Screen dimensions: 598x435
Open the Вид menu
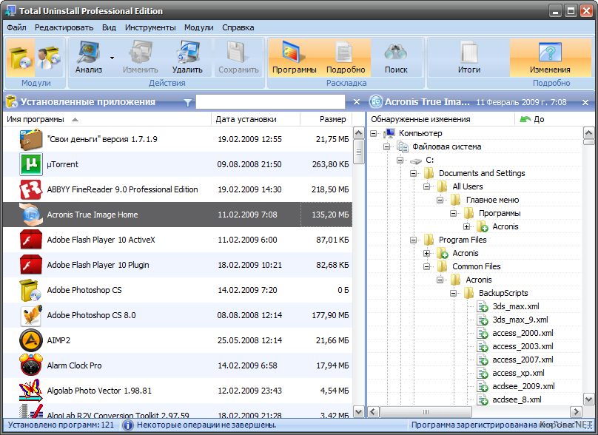(109, 27)
